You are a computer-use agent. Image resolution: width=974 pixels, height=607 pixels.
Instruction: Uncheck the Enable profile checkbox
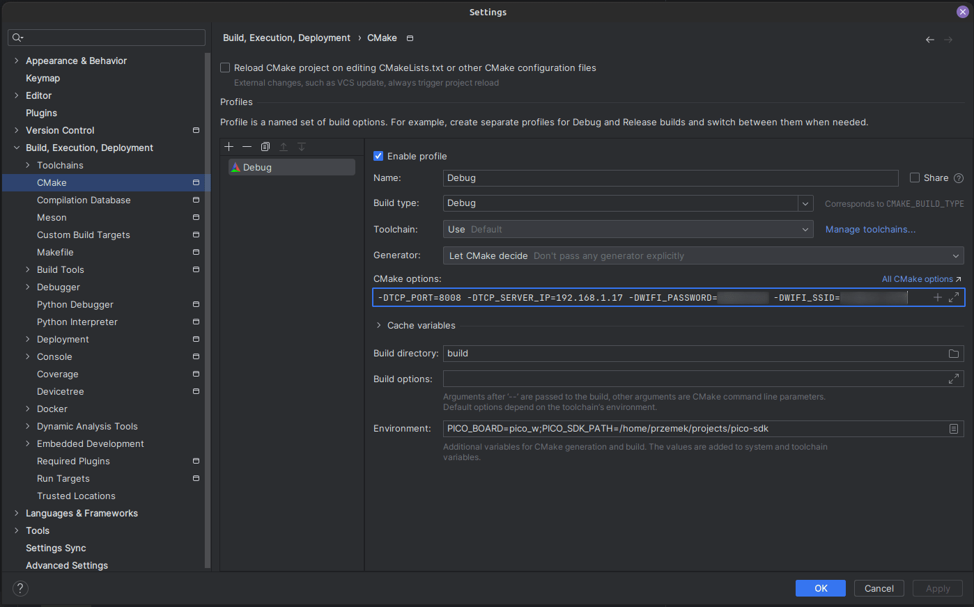(378, 156)
